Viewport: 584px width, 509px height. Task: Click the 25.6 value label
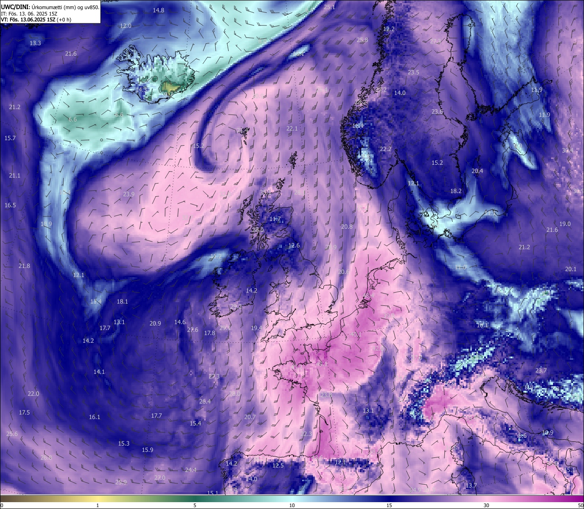(x=12, y=434)
